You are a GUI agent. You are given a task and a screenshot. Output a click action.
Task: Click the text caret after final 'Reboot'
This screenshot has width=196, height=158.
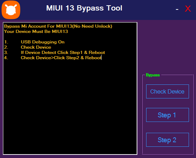[x=102, y=57]
